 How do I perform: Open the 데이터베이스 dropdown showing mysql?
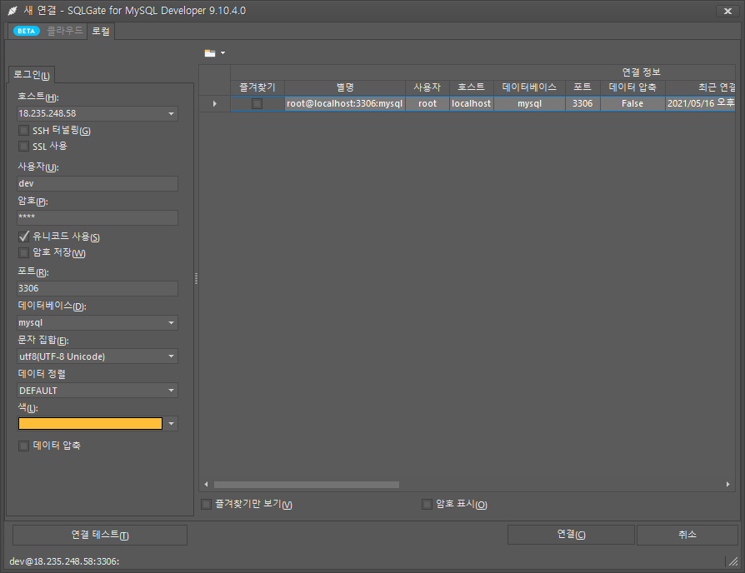(x=171, y=323)
